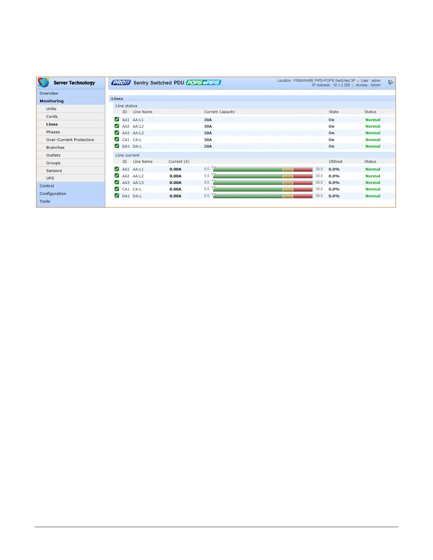Expand the Tools menu section
Image resolution: width=433 pixels, height=560 pixels.
click(x=45, y=202)
